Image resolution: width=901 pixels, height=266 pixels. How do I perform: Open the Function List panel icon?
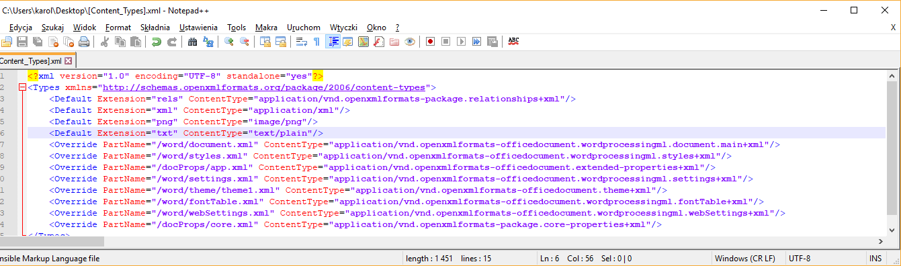(x=379, y=42)
